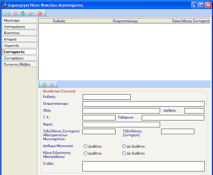This screenshot has height=175, width=213.
Task: Click inside the Σχόλια comments box
Action: pos(144,166)
